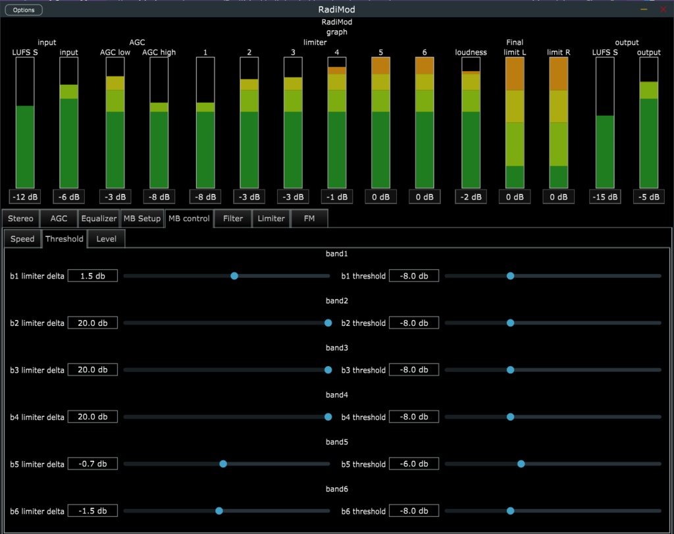Switch to the Filter tab

tap(233, 219)
